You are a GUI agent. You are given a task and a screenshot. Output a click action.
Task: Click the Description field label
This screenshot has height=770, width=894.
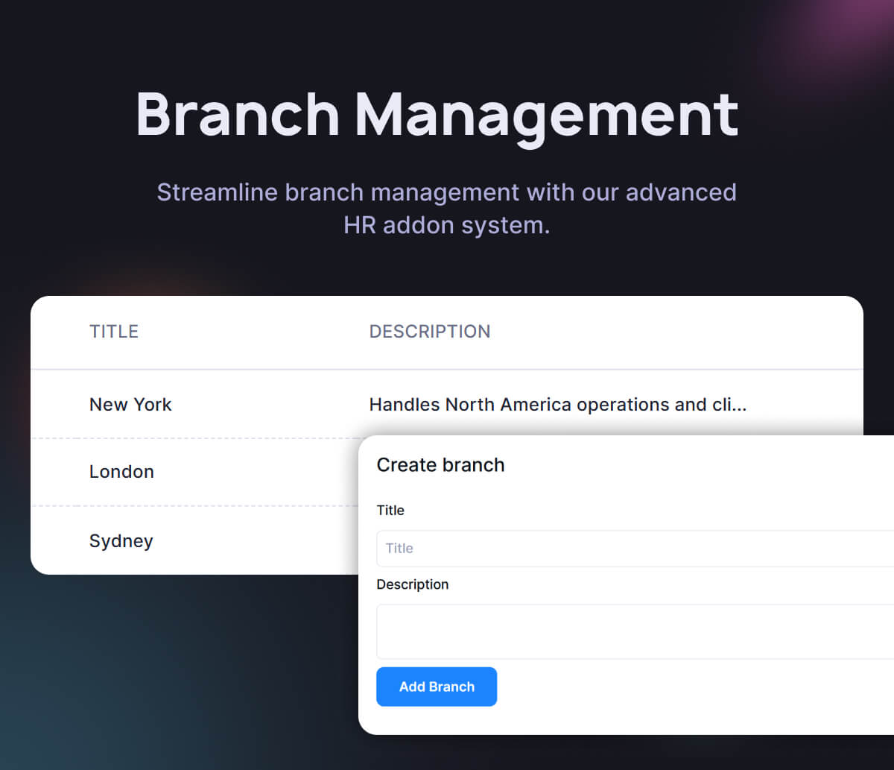[x=413, y=584]
